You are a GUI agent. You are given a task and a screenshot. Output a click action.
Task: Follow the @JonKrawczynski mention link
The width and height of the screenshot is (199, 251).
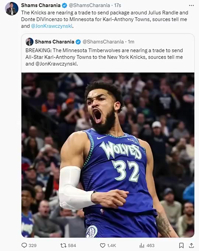[52, 26]
